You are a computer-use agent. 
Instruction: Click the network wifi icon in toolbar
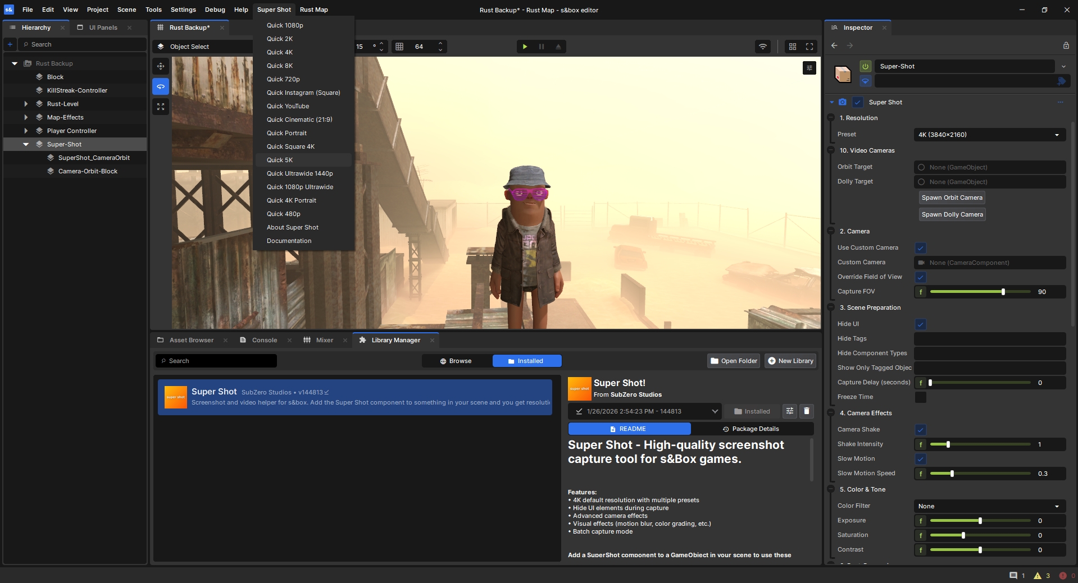point(762,47)
